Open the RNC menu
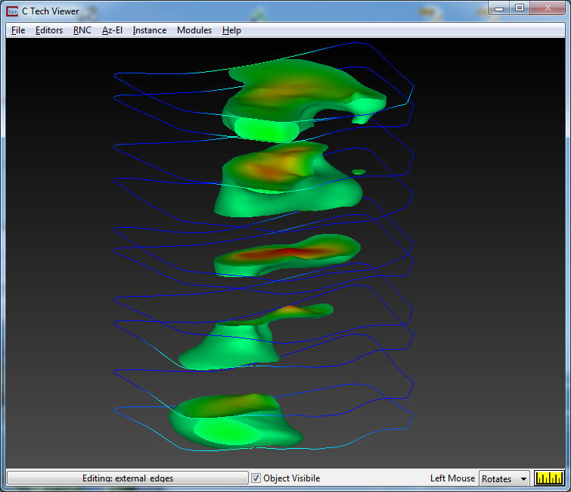Viewport: 571px width, 492px height. pos(82,30)
